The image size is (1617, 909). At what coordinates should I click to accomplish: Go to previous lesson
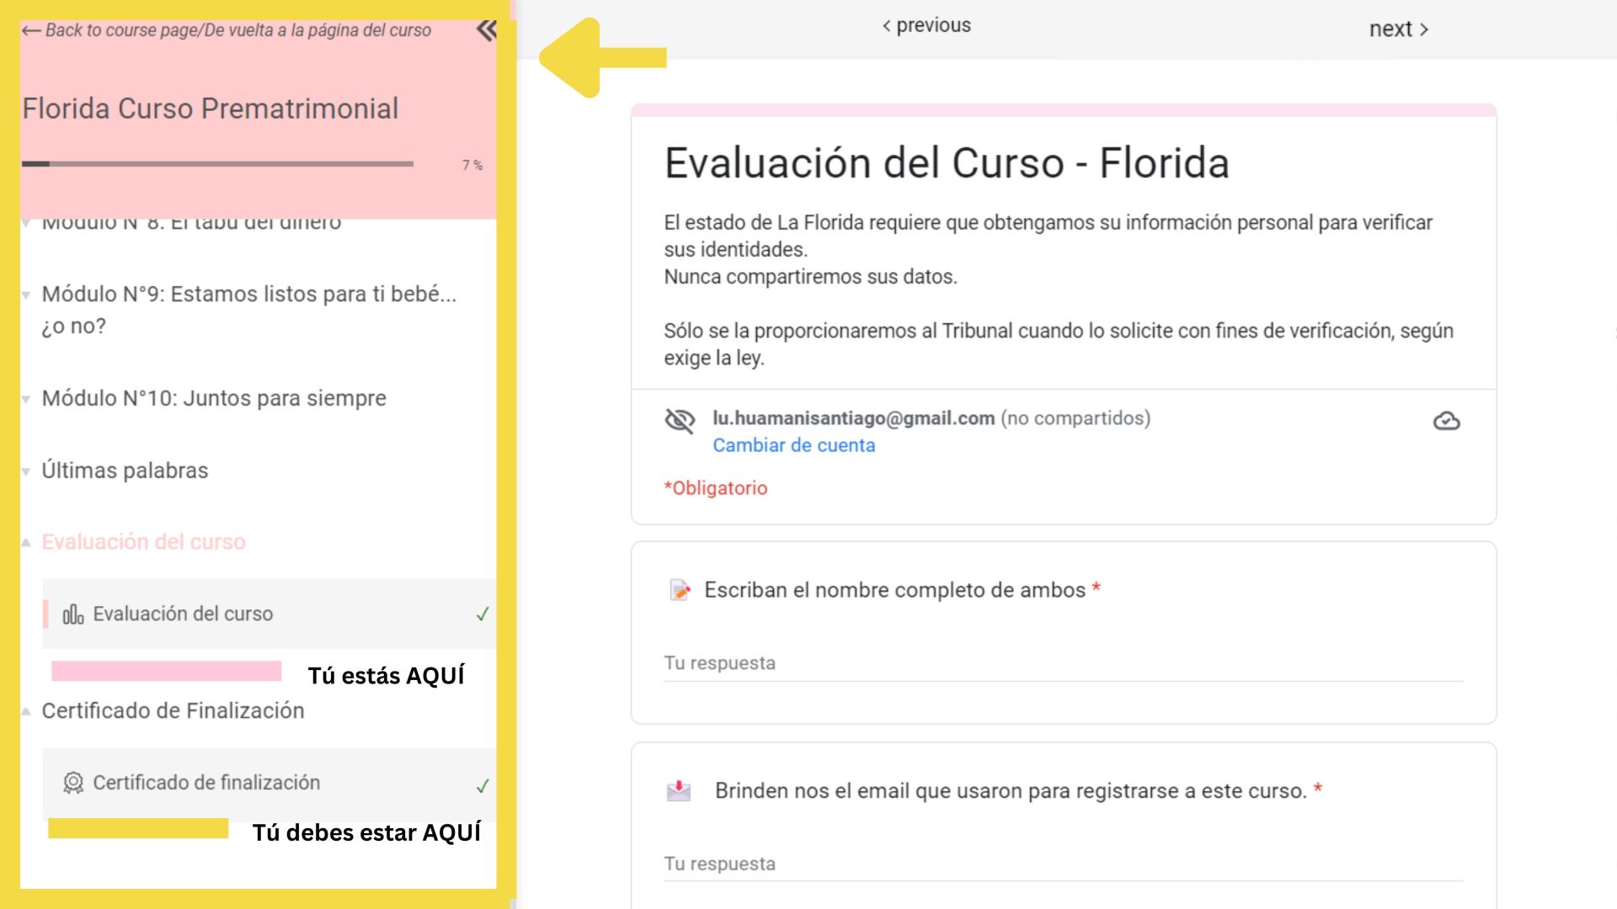pyautogui.click(x=926, y=26)
